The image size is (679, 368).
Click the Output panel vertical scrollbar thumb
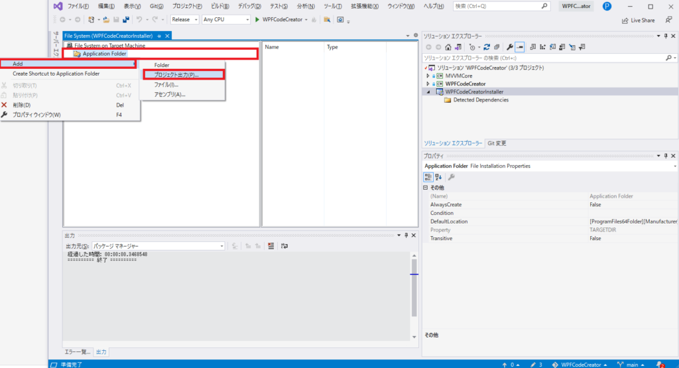(414, 288)
